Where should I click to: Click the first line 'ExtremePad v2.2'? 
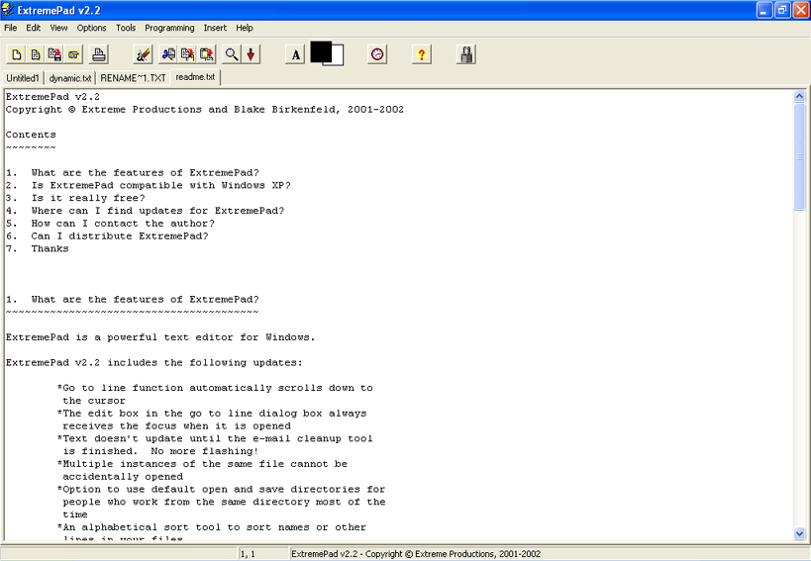point(52,97)
